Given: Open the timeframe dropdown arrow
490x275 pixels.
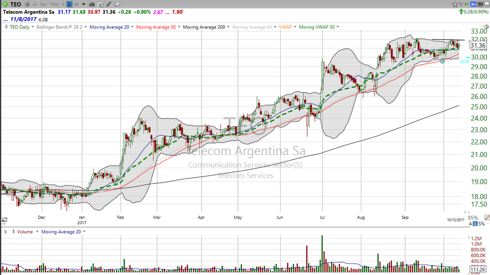Looking at the screenshot, I should coord(83,5).
